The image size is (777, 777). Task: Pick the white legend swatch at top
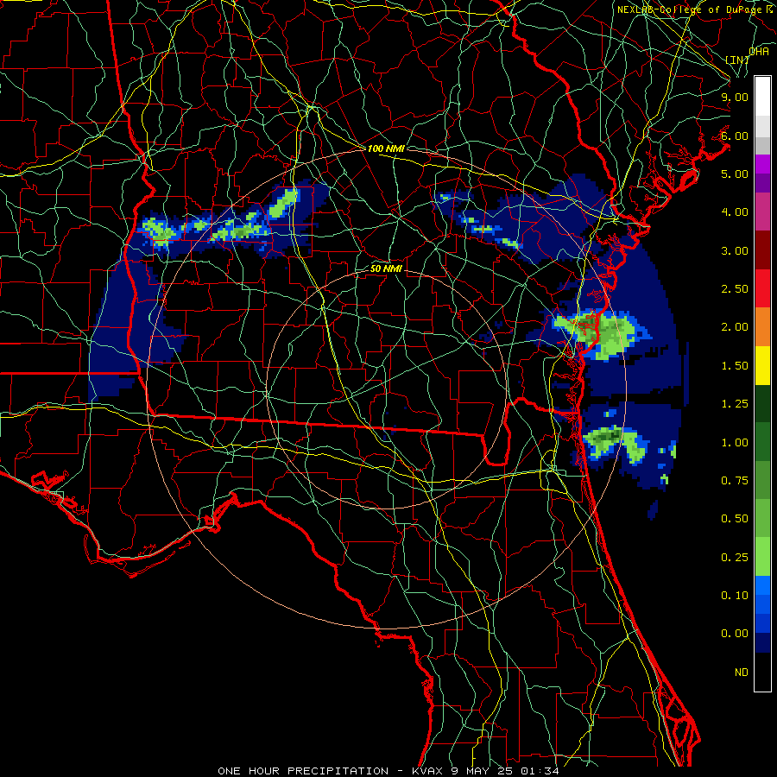point(762,96)
